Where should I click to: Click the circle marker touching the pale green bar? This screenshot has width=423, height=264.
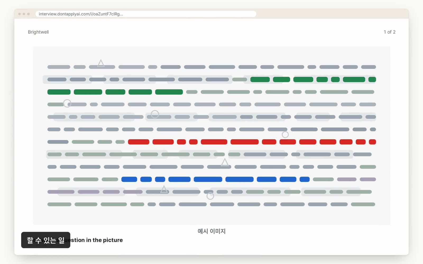tap(67, 103)
